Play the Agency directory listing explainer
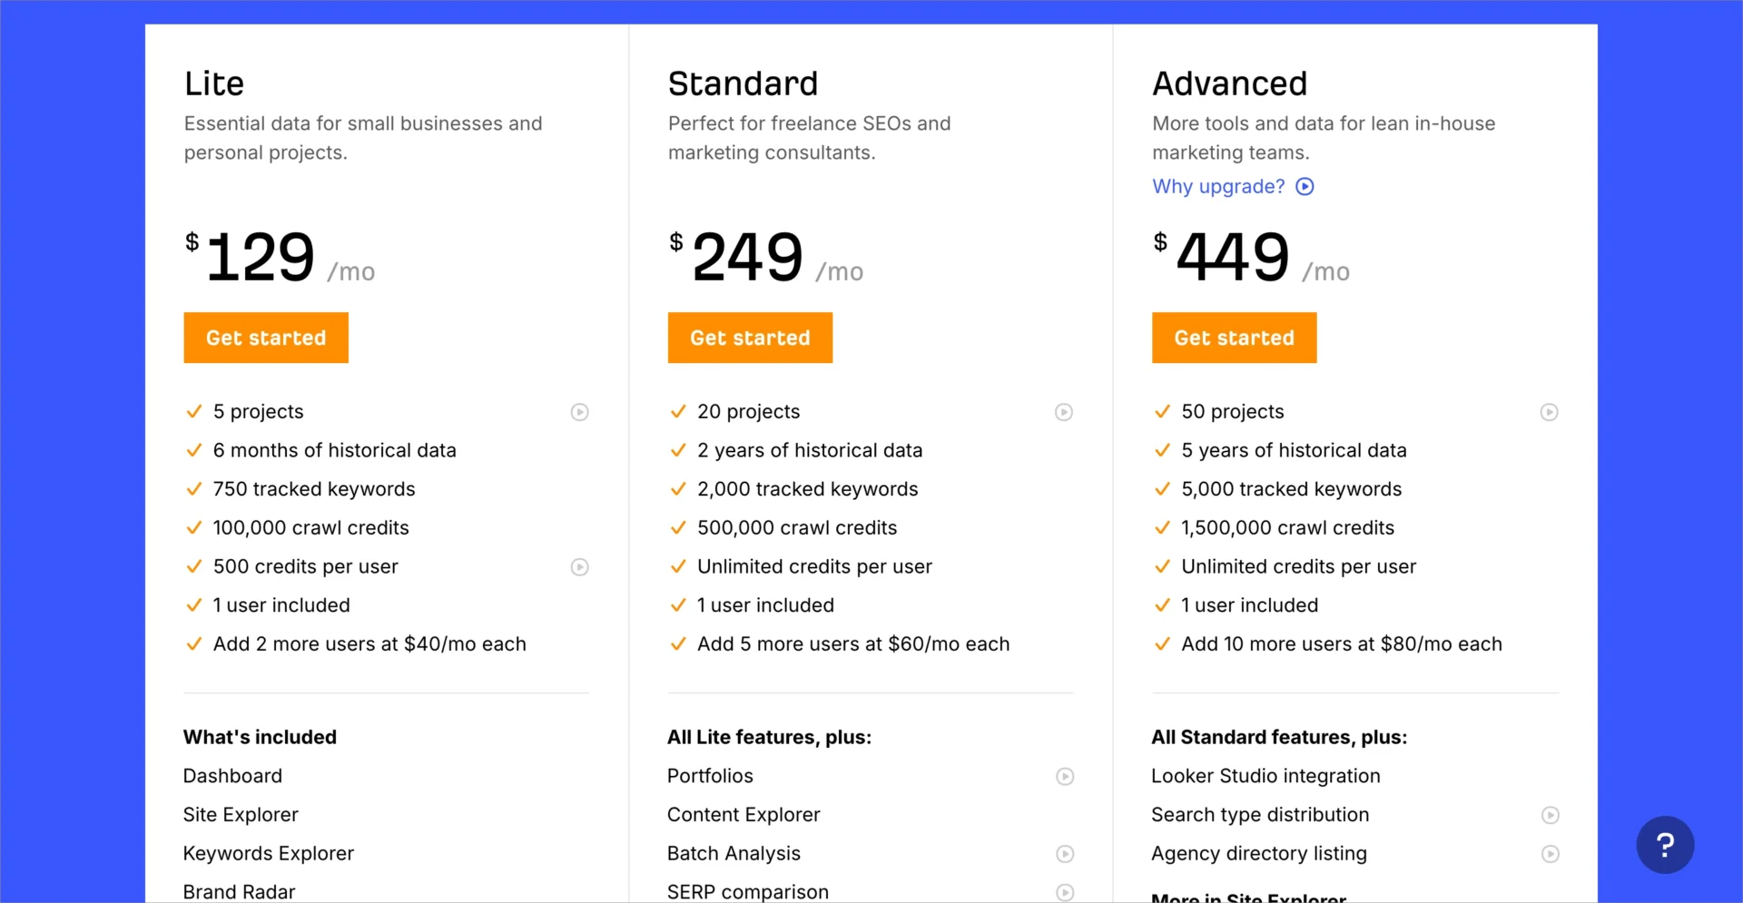Image resolution: width=1743 pixels, height=903 pixels. click(x=1551, y=854)
